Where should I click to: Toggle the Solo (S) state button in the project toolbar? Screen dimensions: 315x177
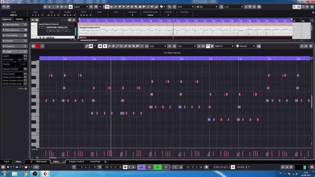click(x=49, y=6)
